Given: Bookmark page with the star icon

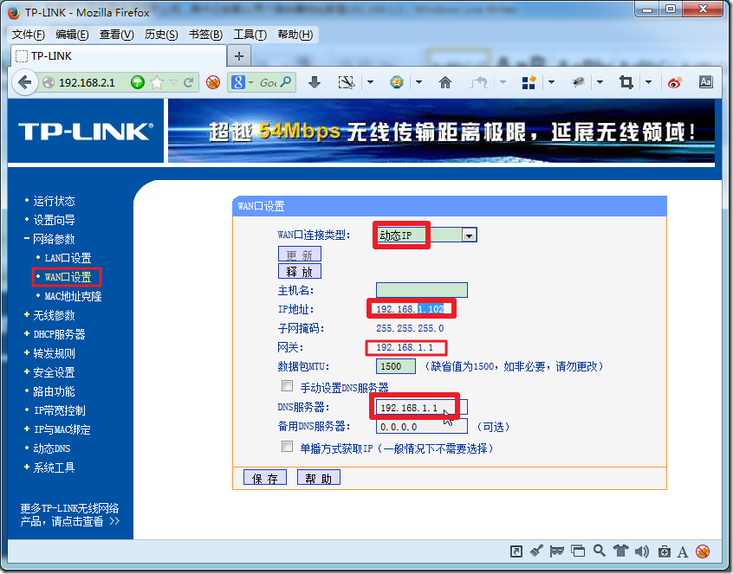Looking at the screenshot, I should (157, 82).
